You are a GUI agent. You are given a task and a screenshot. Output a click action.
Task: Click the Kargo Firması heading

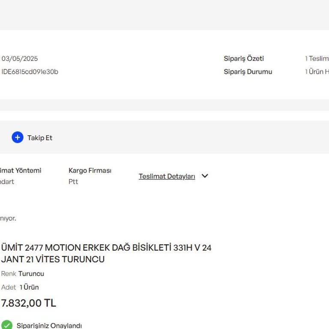pyautogui.click(x=90, y=170)
